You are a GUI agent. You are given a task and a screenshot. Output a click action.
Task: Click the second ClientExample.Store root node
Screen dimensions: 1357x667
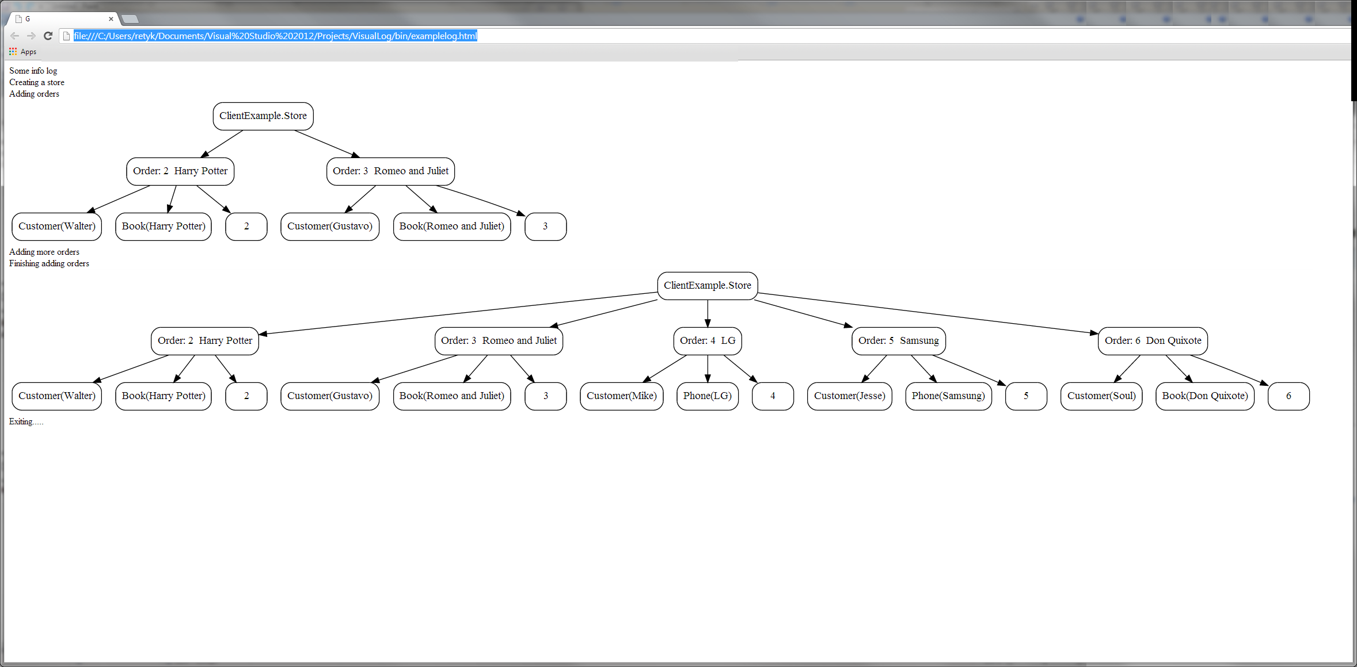[x=707, y=286]
